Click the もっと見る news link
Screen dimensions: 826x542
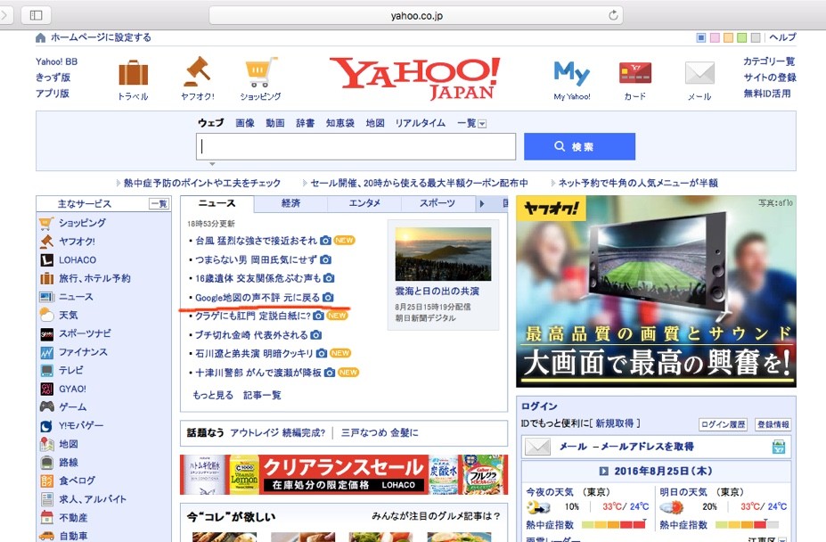[213, 396]
